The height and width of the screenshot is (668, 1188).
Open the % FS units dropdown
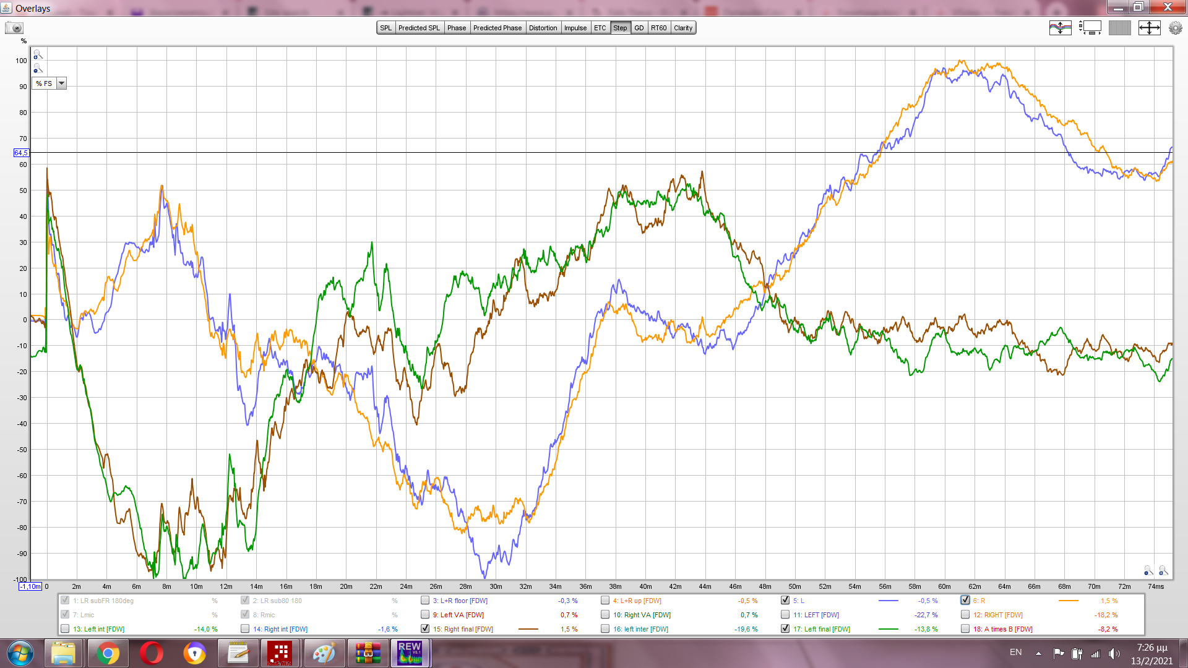click(61, 83)
